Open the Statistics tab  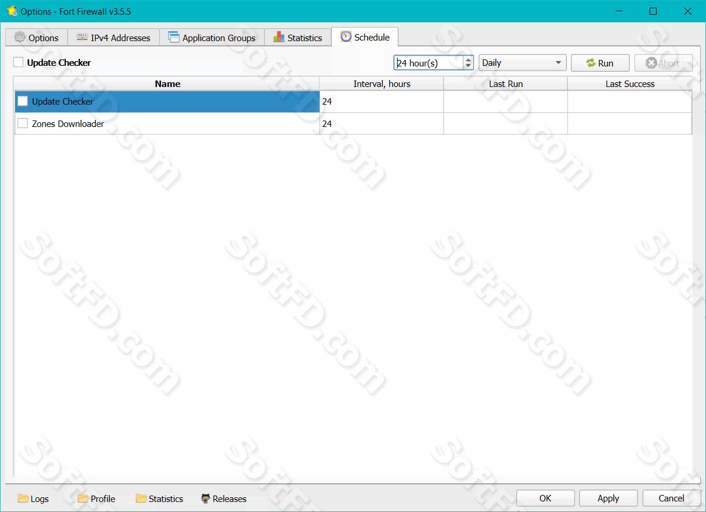point(298,38)
